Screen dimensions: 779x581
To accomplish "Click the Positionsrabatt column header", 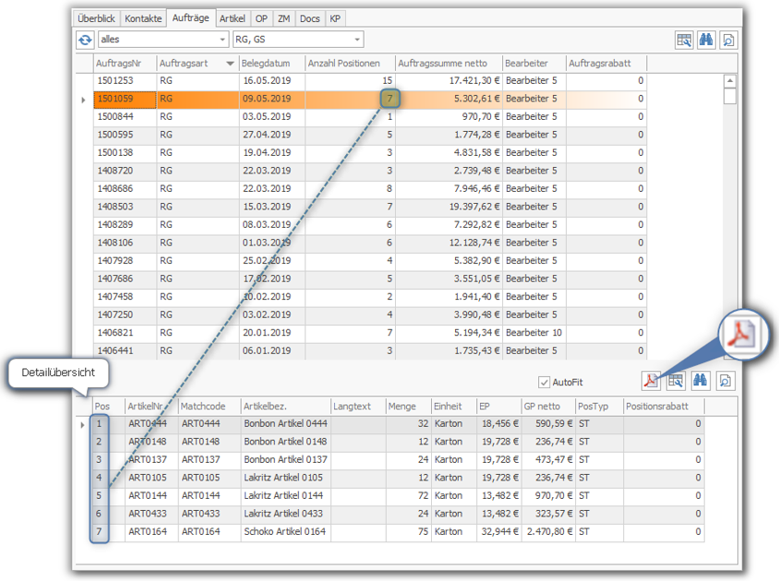I will [664, 406].
